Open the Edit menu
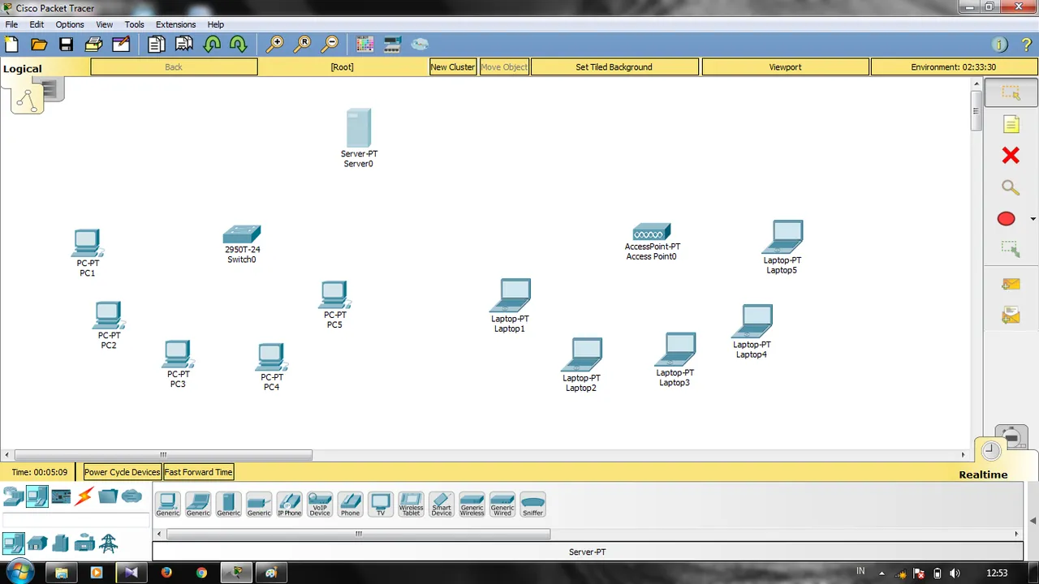Viewport: 1039px width, 584px height. [x=37, y=24]
